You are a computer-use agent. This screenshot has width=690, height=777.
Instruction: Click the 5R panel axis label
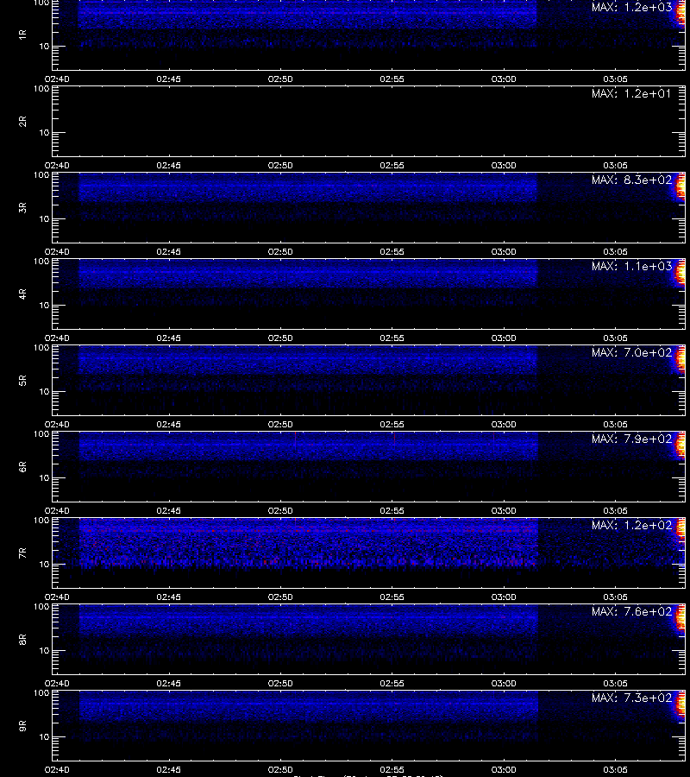pos(22,380)
